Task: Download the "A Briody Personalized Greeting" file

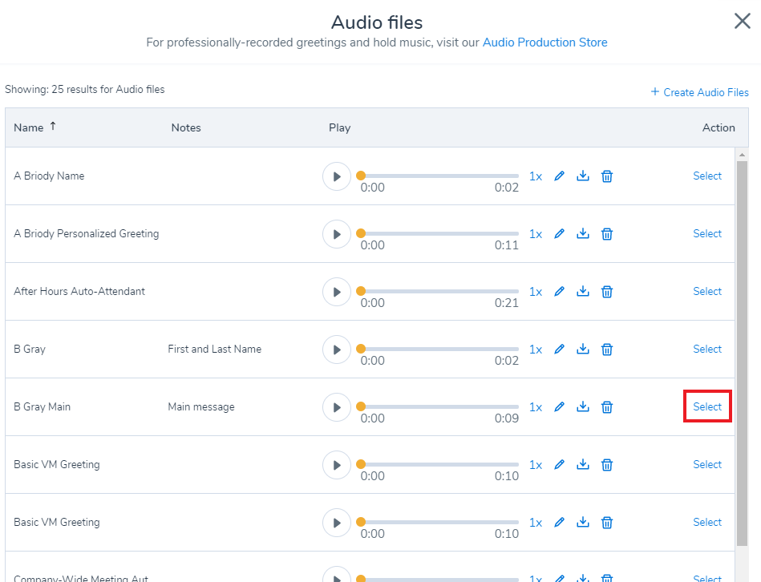Action: pos(583,233)
